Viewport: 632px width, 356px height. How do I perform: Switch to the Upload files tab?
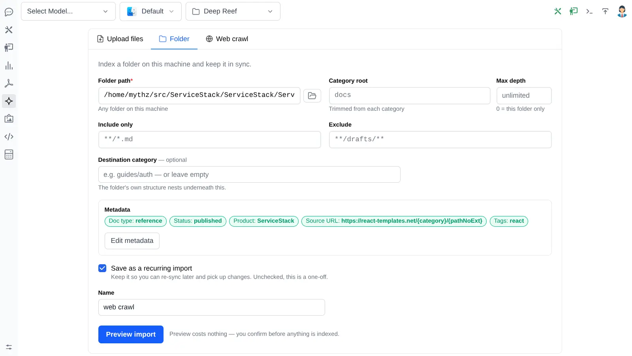[x=120, y=39]
